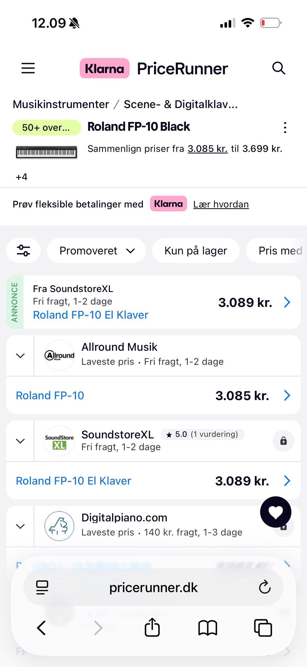
Task: Open Safari bookmarks
Action: (x=208, y=627)
